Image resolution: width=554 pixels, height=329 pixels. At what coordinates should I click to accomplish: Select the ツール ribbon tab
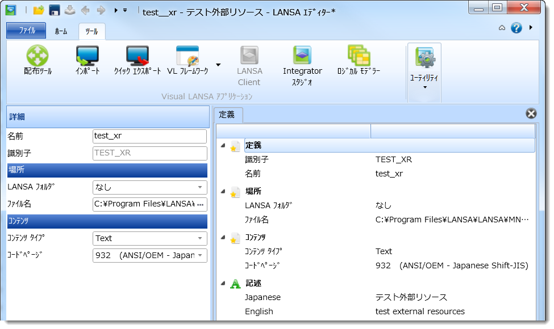91,31
